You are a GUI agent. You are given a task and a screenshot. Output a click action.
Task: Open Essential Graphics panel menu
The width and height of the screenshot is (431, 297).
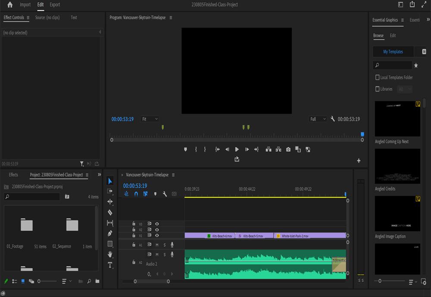tap(403, 20)
